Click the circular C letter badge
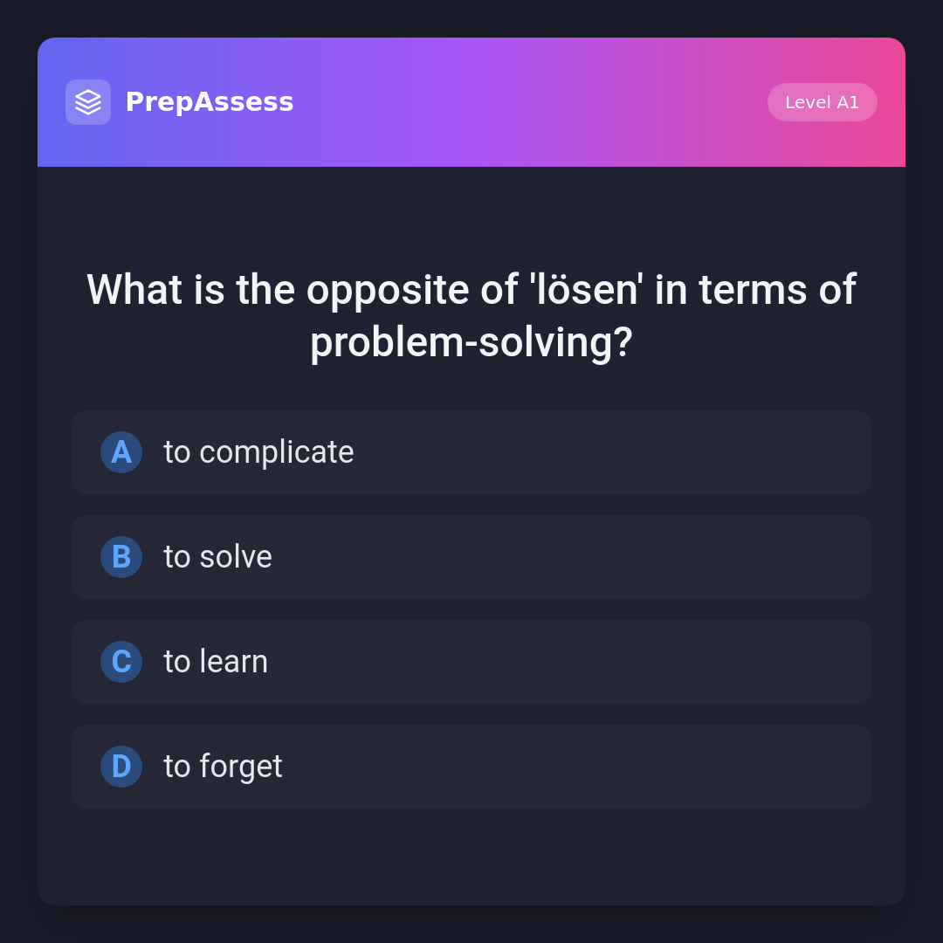This screenshot has width=943, height=943. [121, 662]
